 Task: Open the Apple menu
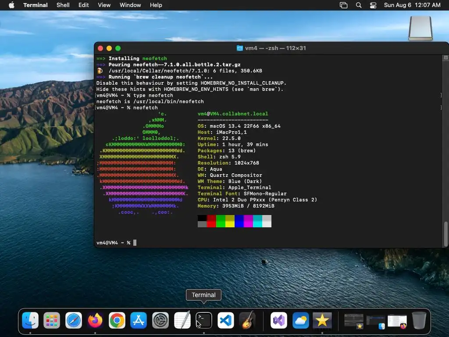coord(11,5)
